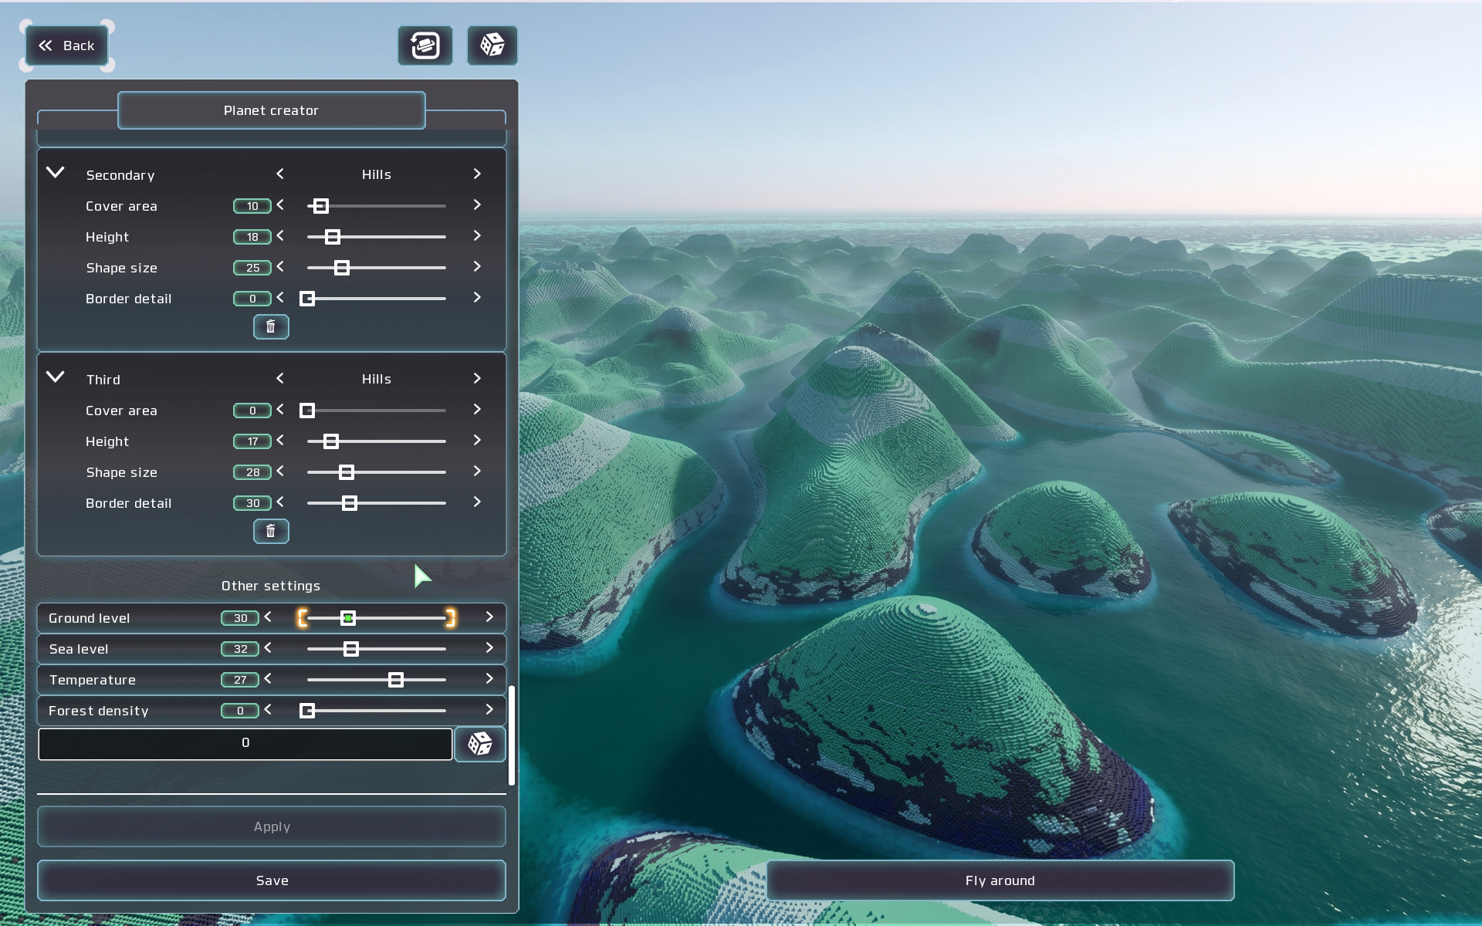This screenshot has width=1482, height=926.
Task: Collapse the Third layer section
Action: (x=56, y=377)
